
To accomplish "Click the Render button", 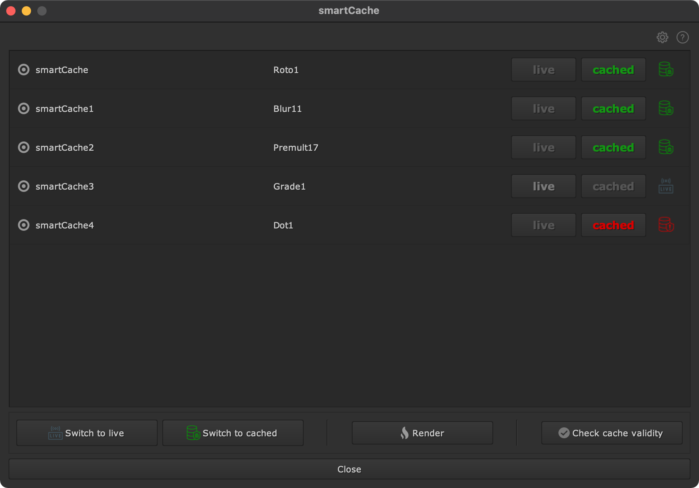I will (422, 433).
